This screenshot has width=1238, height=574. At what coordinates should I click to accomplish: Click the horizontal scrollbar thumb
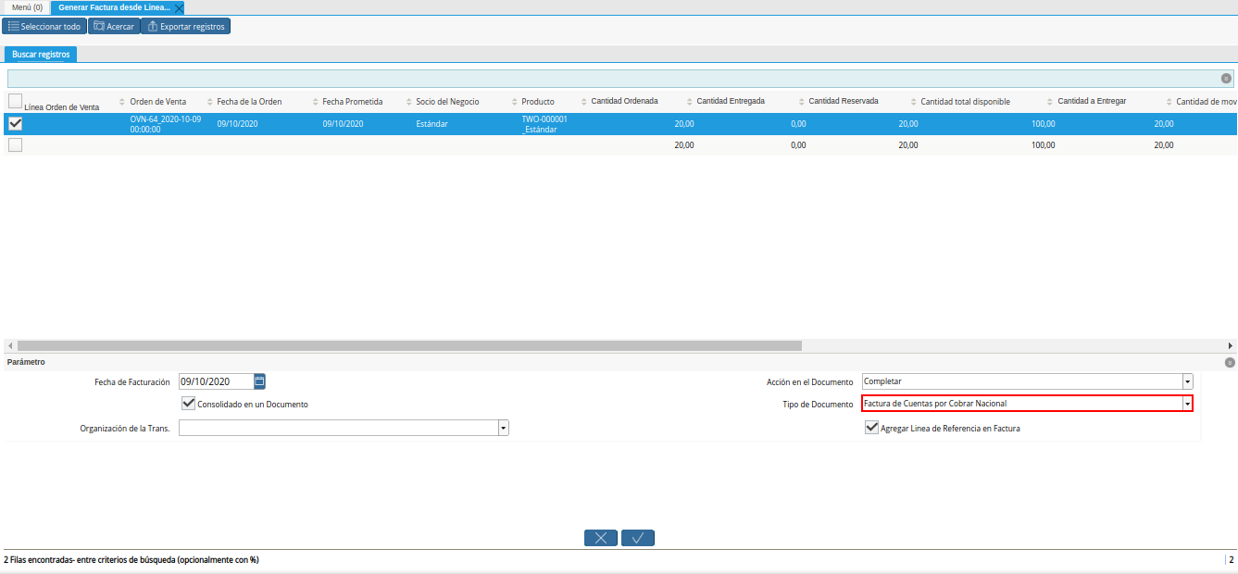(x=409, y=345)
